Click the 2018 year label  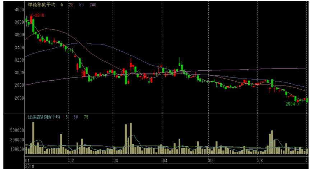(29, 165)
